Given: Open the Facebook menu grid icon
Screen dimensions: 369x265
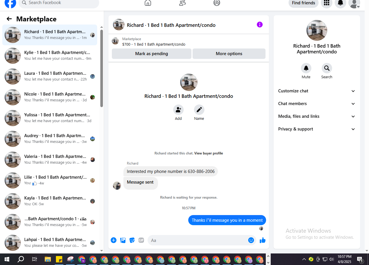Looking at the screenshot, I should [327, 3].
